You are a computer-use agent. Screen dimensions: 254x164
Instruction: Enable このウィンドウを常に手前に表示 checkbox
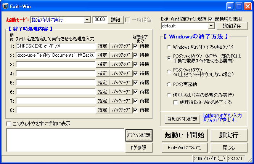click(8, 124)
